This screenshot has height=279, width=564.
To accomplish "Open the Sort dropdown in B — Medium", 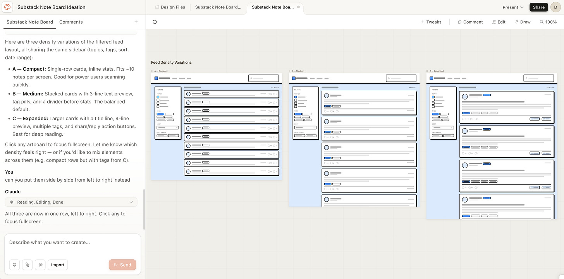I will [305, 127].
